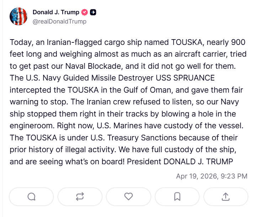
Task: Open the share upload icon
Action: coord(226,196)
